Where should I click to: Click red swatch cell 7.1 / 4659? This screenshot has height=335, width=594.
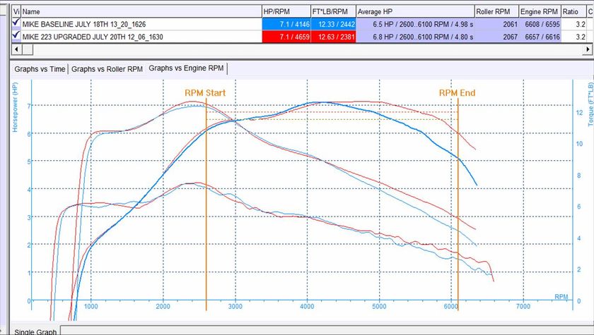click(x=286, y=37)
